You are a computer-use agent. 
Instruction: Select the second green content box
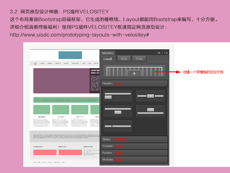(x=61, y=110)
